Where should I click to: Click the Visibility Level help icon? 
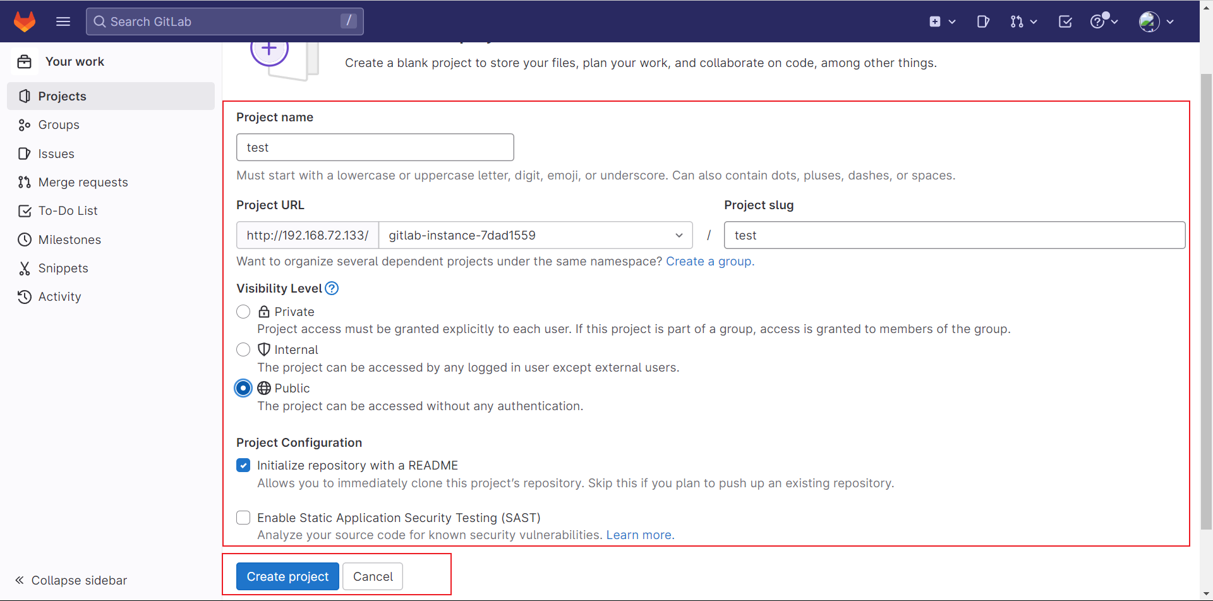332,288
